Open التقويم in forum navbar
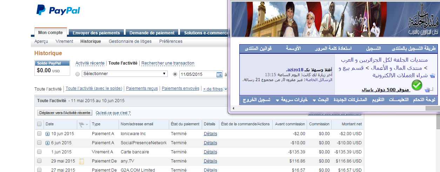 pyautogui.click(x=378, y=100)
